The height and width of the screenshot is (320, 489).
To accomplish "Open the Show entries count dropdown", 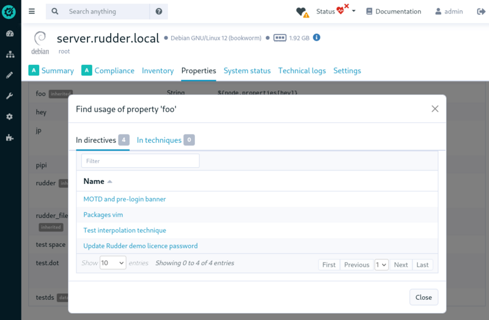I will [x=113, y=263].
